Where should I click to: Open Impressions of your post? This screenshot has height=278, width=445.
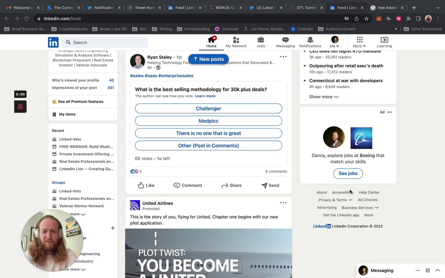(x=83, y=88)
